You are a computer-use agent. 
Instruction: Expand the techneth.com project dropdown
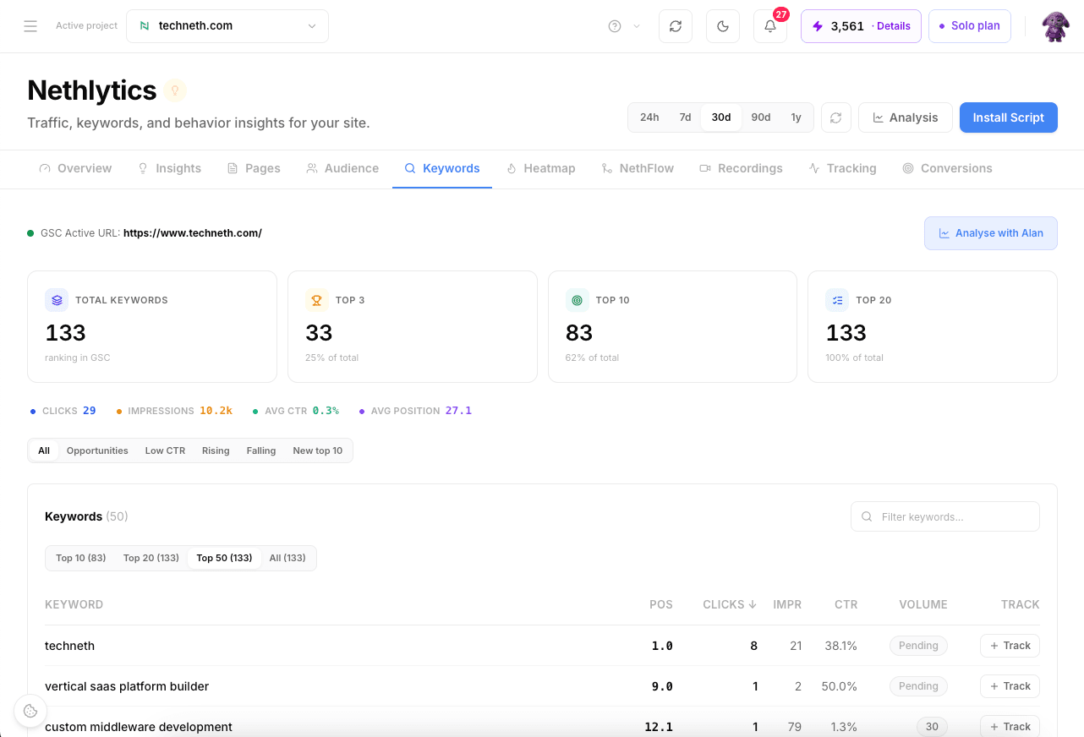coord(227,26)
